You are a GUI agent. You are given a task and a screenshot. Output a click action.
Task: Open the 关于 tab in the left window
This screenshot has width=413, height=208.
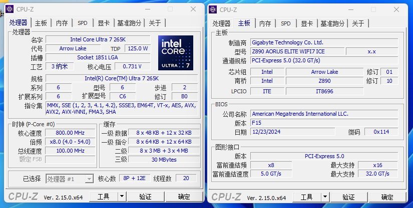tap(155, 23)
